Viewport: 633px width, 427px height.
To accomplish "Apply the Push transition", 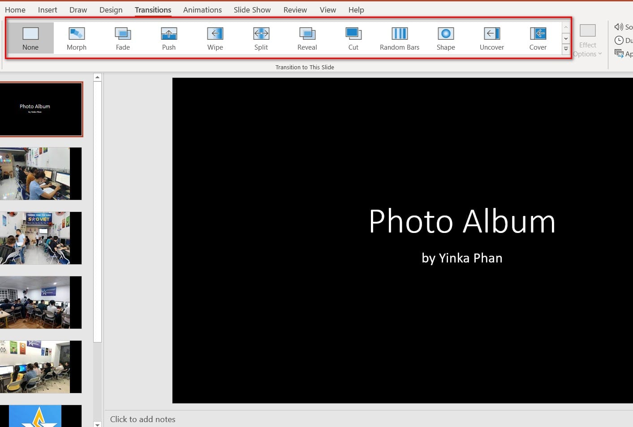I will [169, 38].
